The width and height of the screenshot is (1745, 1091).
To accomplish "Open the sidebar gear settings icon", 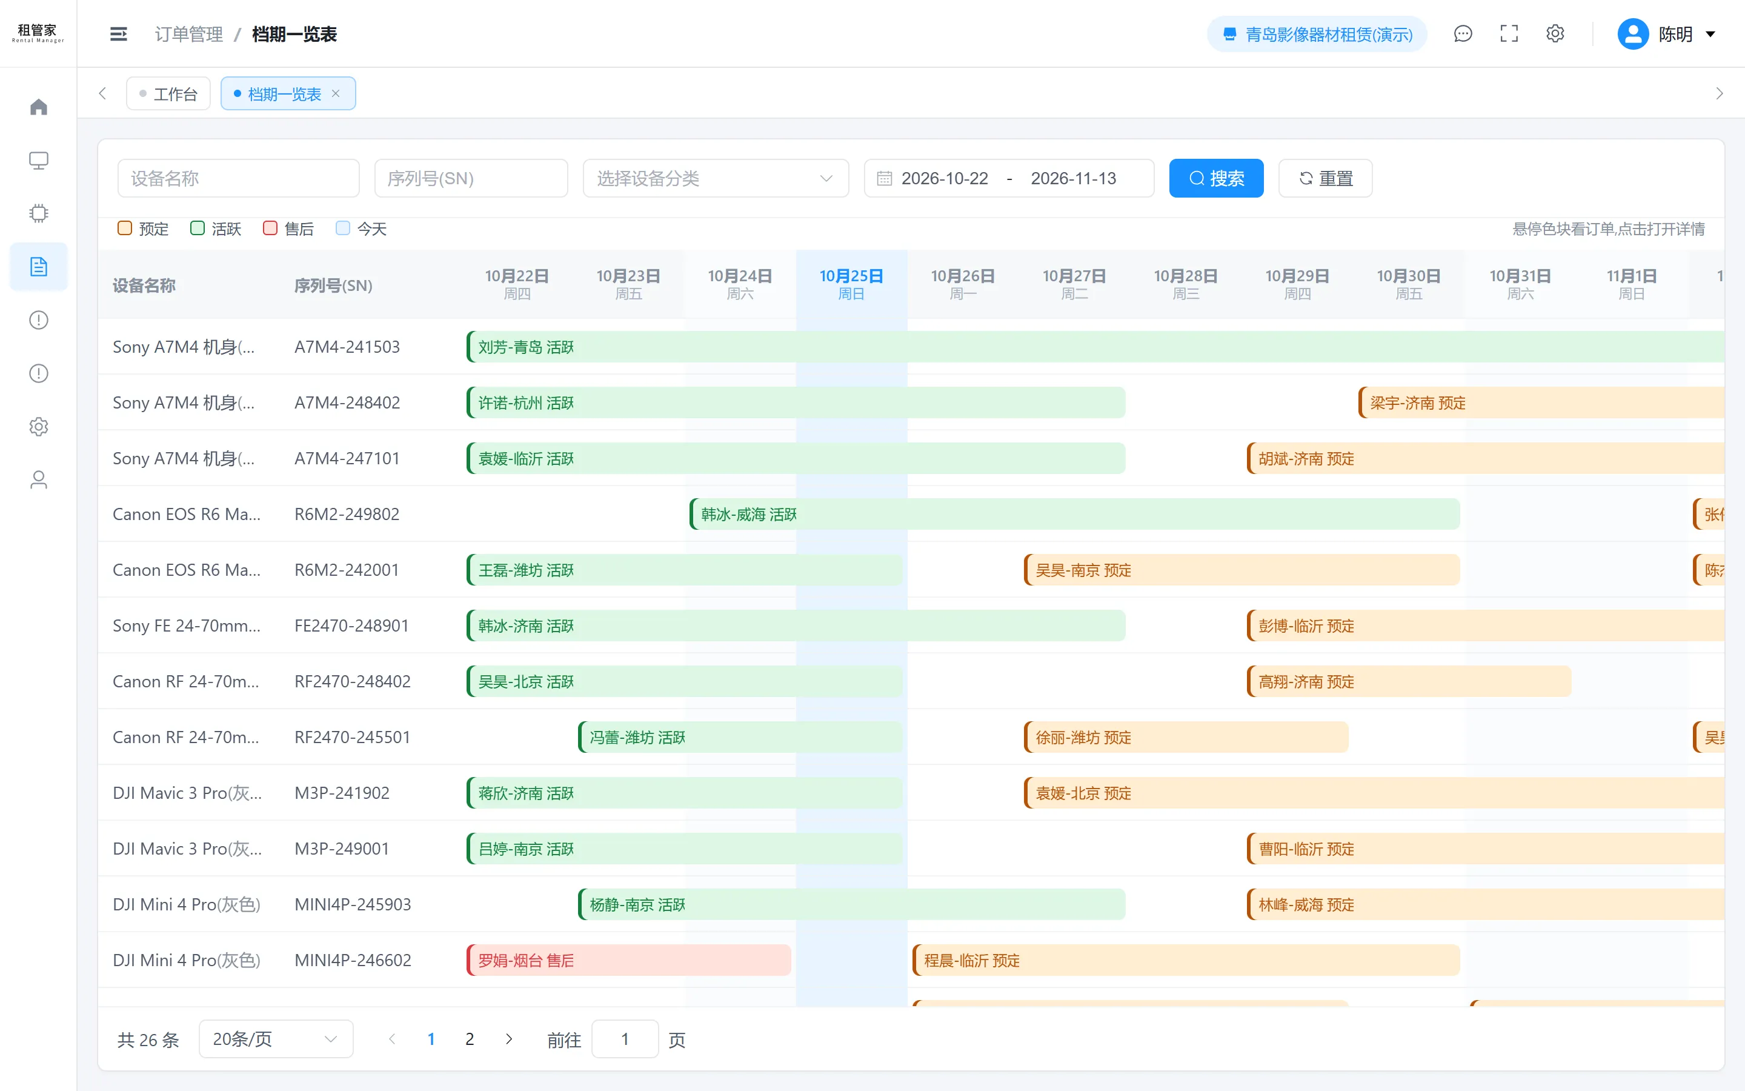I will pos(38,427).
